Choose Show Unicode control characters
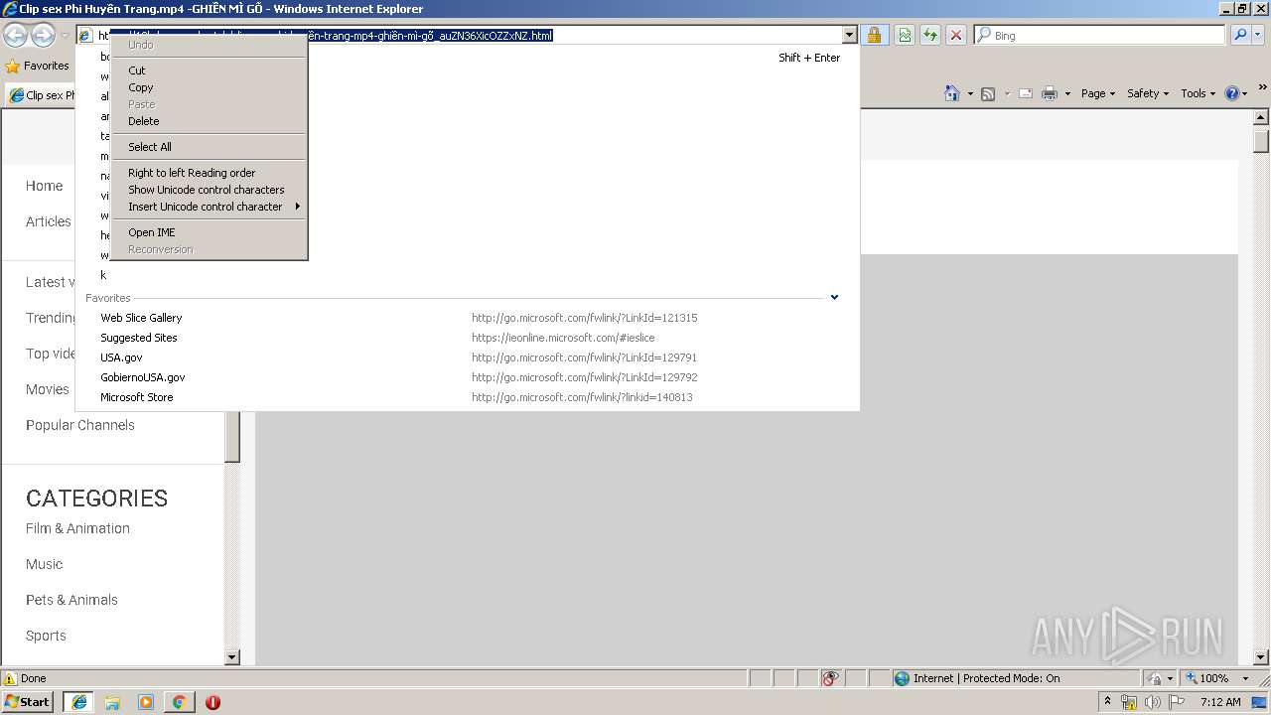The height and width of the screenshot is (715, 1271). (x=209, y=190)
